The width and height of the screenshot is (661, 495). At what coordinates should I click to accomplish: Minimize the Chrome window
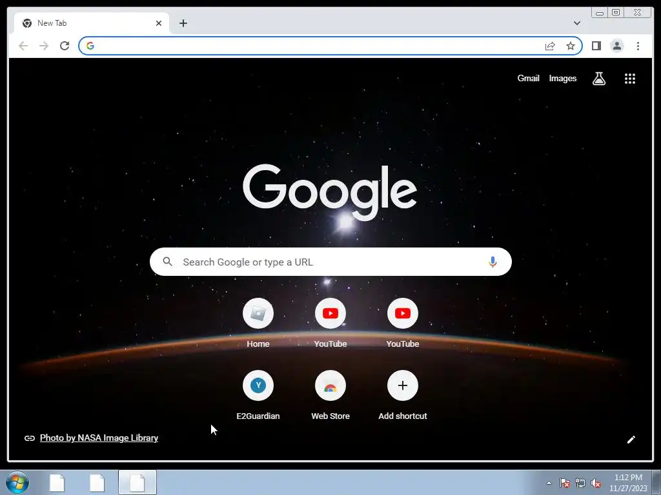click(600, 13)
